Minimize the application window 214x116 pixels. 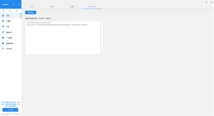(x=201, y=2)
